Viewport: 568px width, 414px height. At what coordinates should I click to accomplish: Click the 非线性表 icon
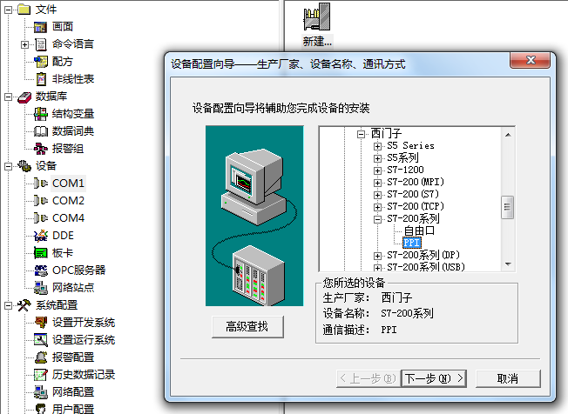pyautogui.click(x=41, y=79)
